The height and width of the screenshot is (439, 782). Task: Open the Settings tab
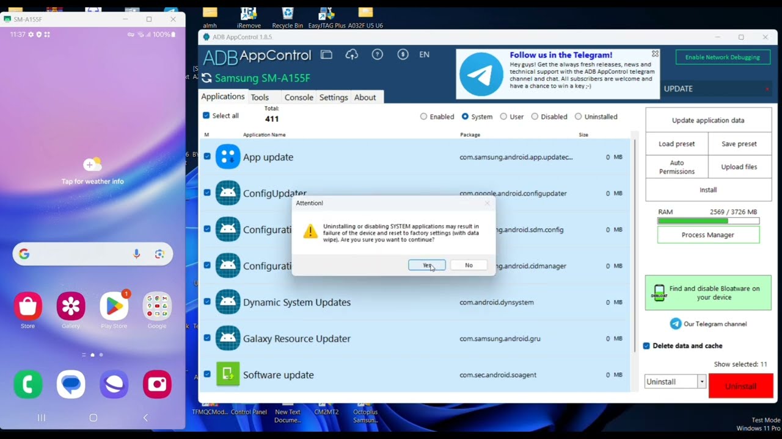tap(334, 98)
